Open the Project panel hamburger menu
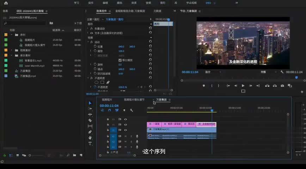The image size is (306, 169). point(47,11)
